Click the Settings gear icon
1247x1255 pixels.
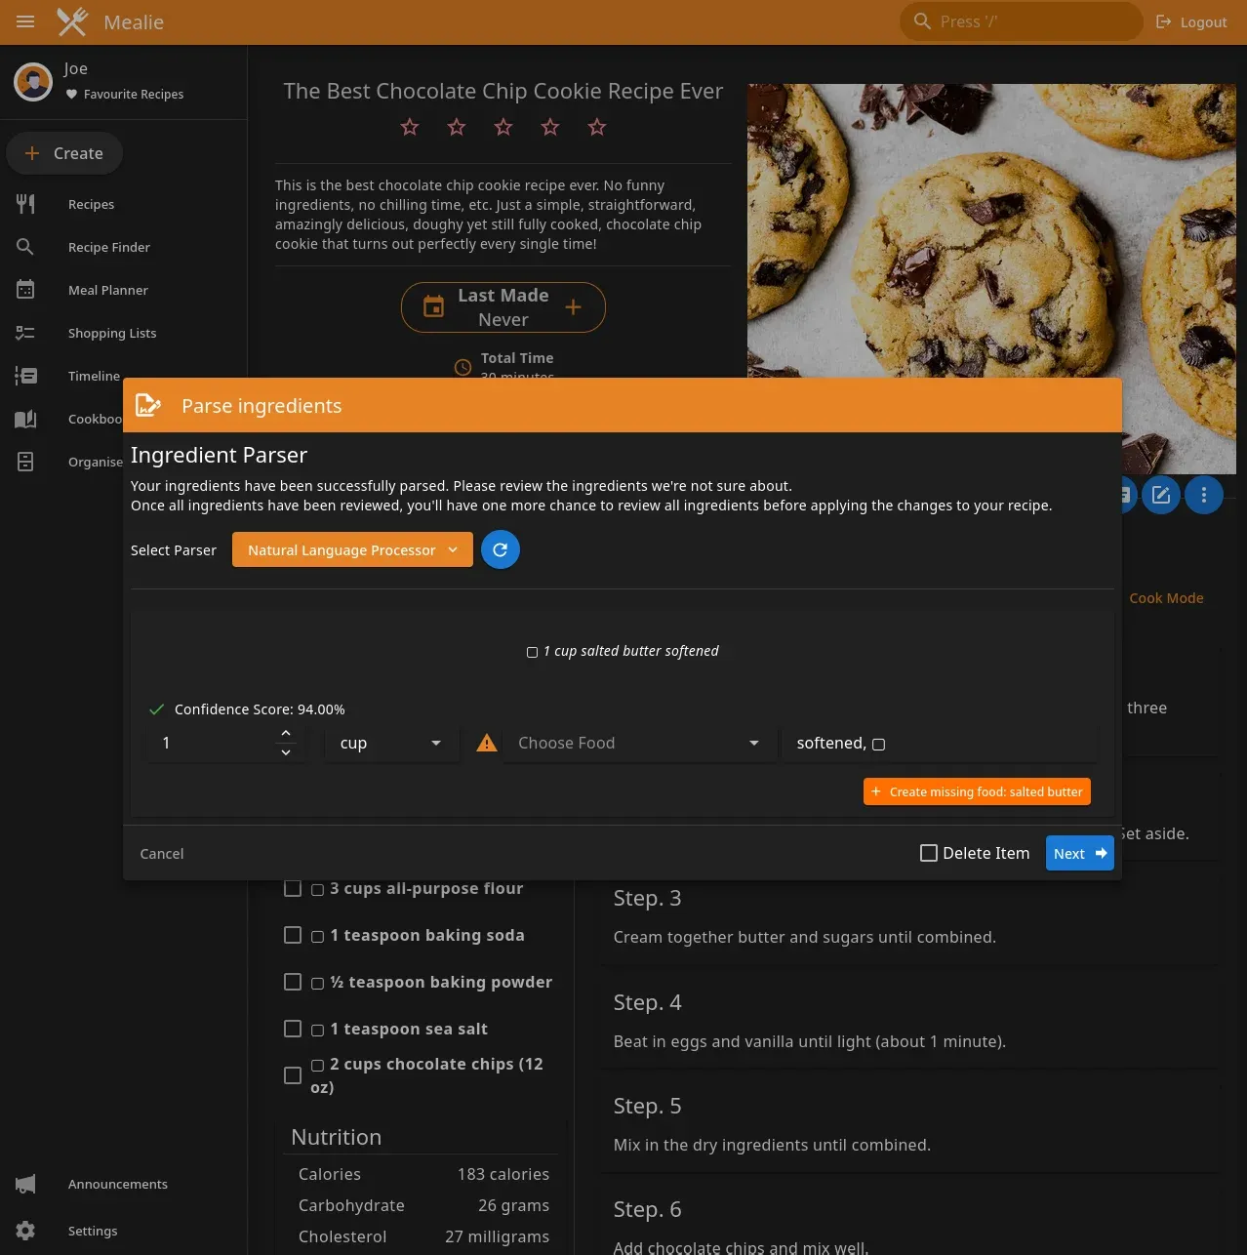pyautogui.click(x=25, y=1231)
